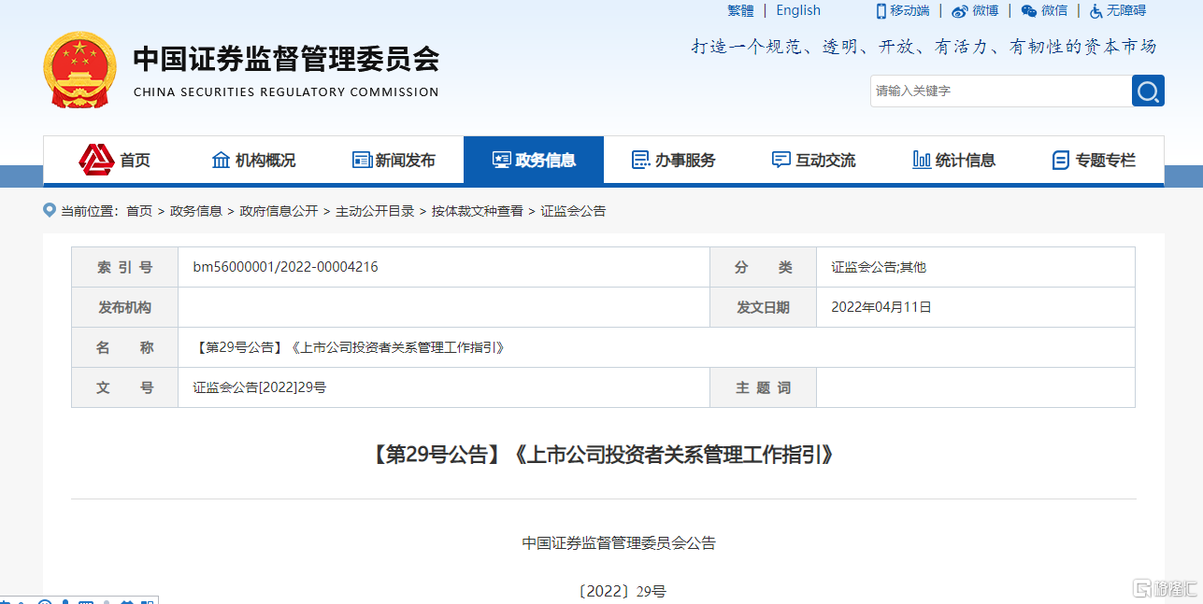Switch display to 繁體 traditional Chinese
Image resolution: width=1203 pixels, height=604 pixels.
(x=739, y=10)
